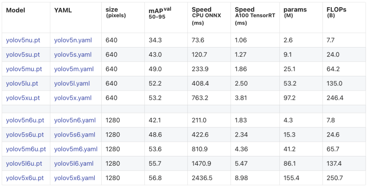Screen dimensions: 369x188
Task: Click the yolov5mu.pt weights link
Action: 24,69
